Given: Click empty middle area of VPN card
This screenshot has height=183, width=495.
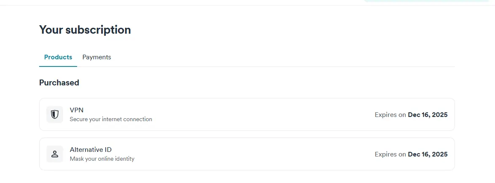Looking at the screenshot, I should coord(262,114).
